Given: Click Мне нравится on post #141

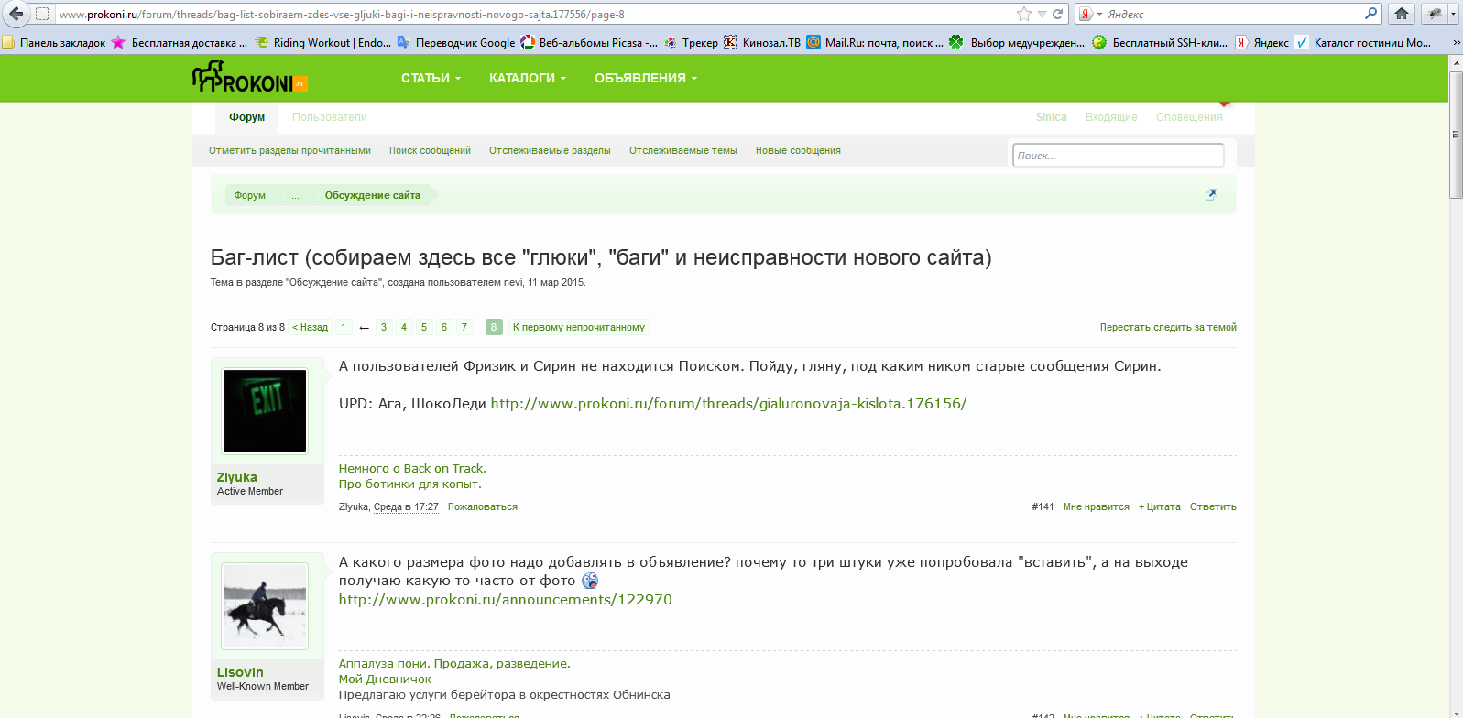Looking at the screenshot, I should click(1096, 506).
